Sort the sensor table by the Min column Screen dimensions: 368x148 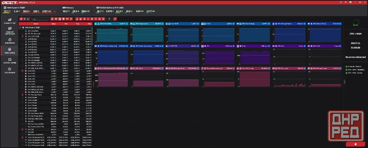66,24
